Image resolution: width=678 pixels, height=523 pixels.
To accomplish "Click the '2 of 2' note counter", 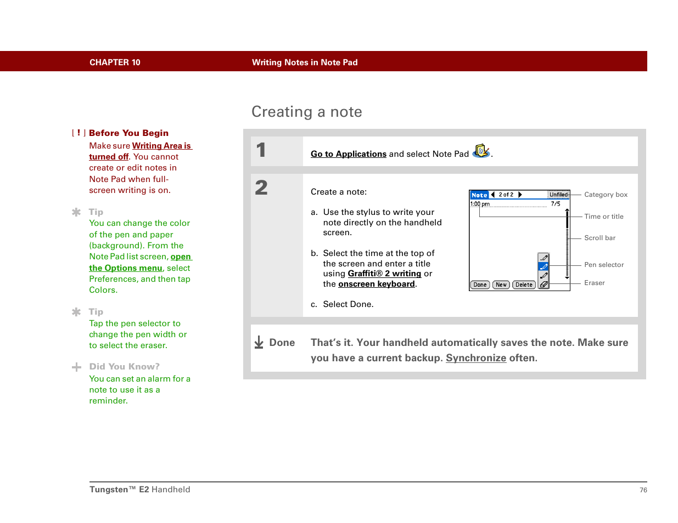I will pos(506,195).
